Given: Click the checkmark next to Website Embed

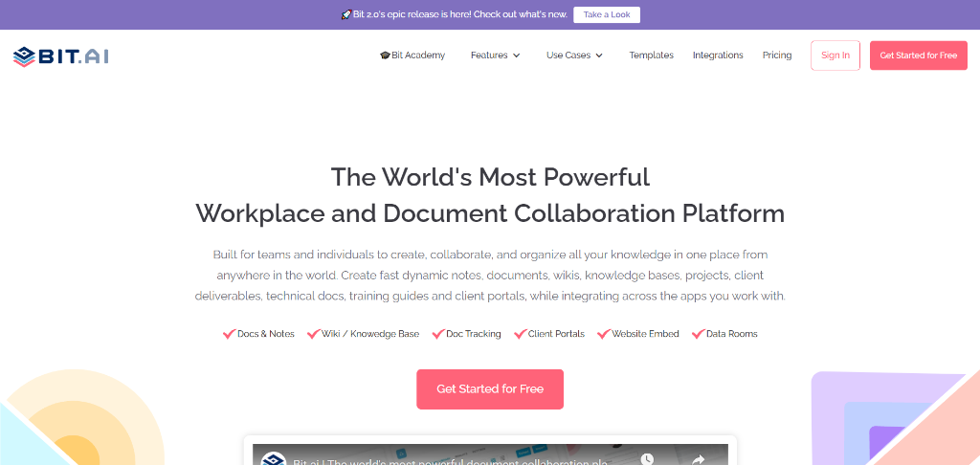Looking at the screenshot, I should point(603,334).
